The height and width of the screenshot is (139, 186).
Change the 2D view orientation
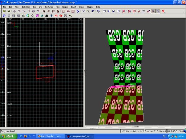pos(84,11)
